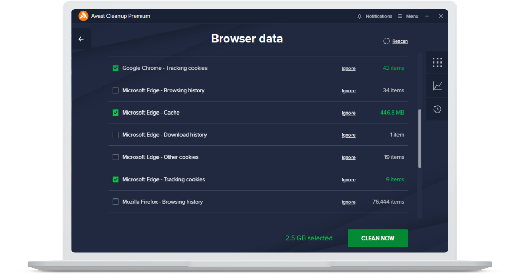Minimize the Avast window
The image size is (520, 274).
427,16
